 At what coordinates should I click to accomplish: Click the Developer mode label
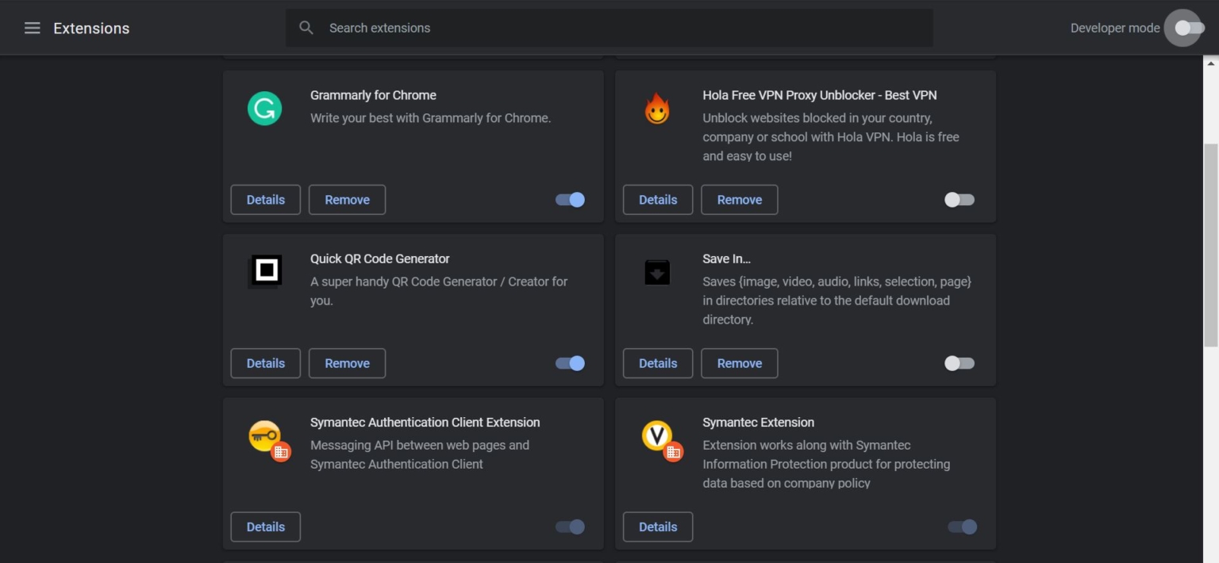pyautogui.click(x=1114, y=28)
